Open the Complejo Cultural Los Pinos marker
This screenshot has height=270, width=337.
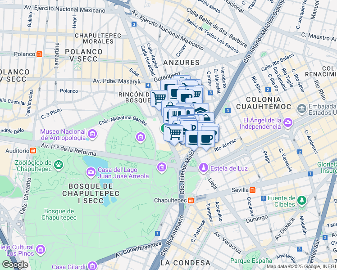41,250
